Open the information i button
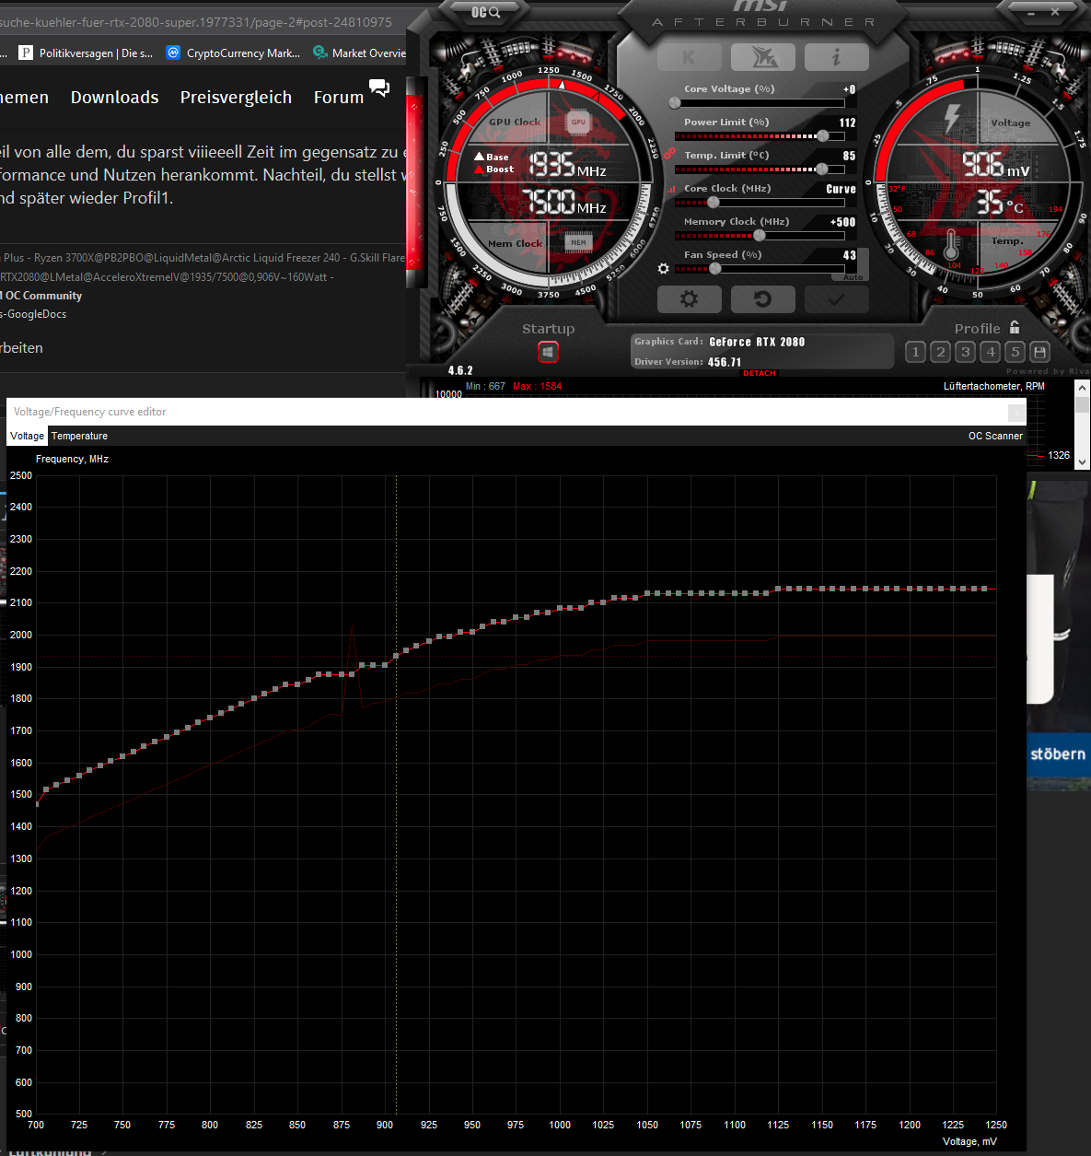 pyautogui.click(x=836, y=57)
